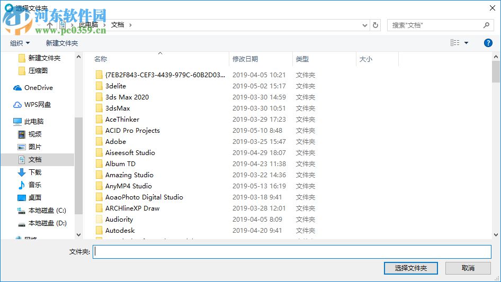This screenshot has width=501, height=282.
Task: Sort by 类型 column header
Action: (302, 59)
